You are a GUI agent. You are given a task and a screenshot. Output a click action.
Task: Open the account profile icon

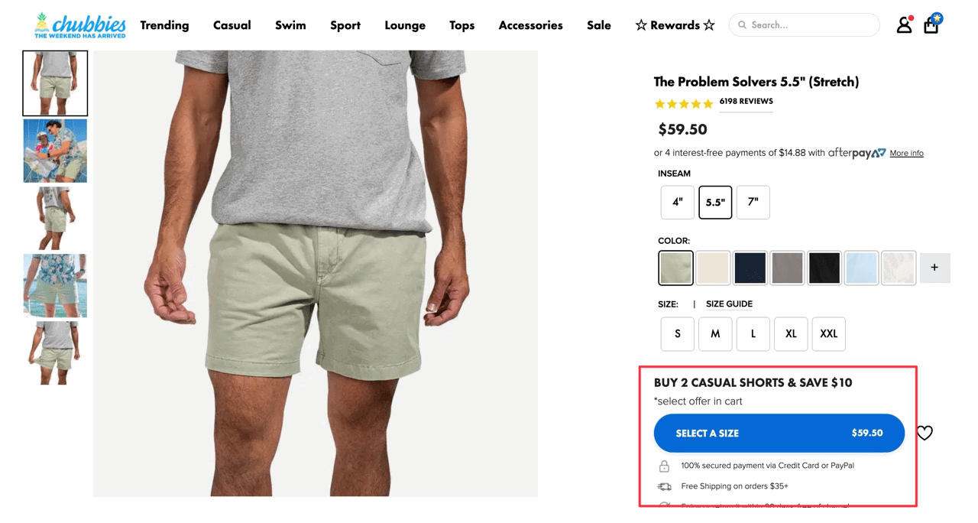click(x=904, y=24)
